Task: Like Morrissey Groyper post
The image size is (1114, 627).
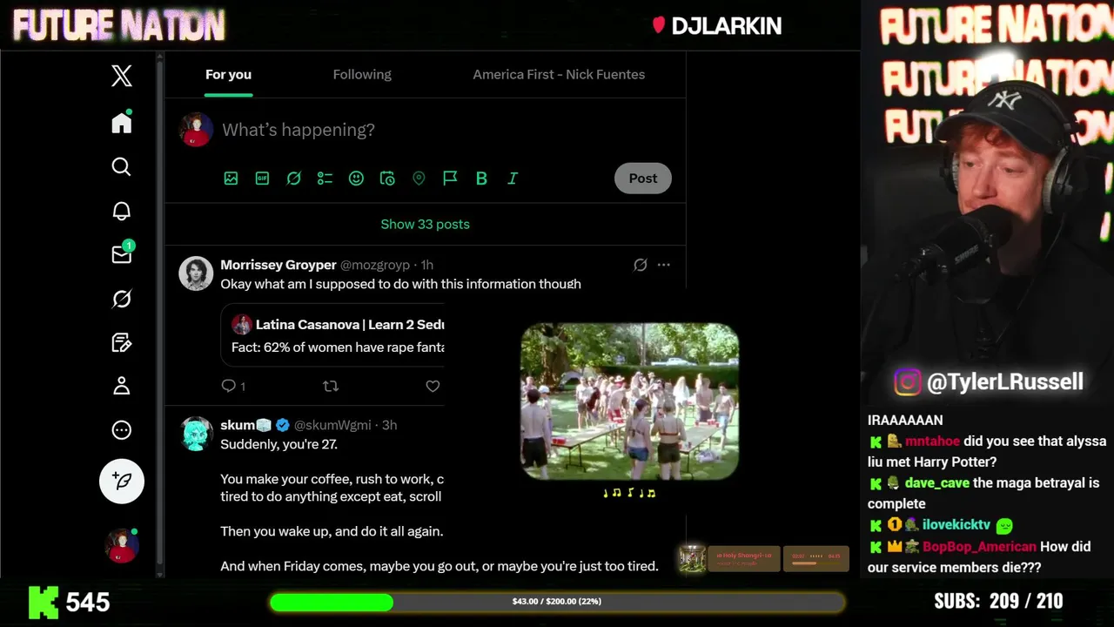Action: [x=433, y=386]
